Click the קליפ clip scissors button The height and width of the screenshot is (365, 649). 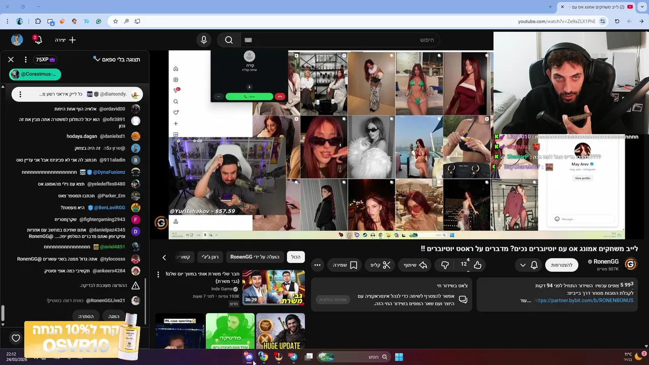380,265
